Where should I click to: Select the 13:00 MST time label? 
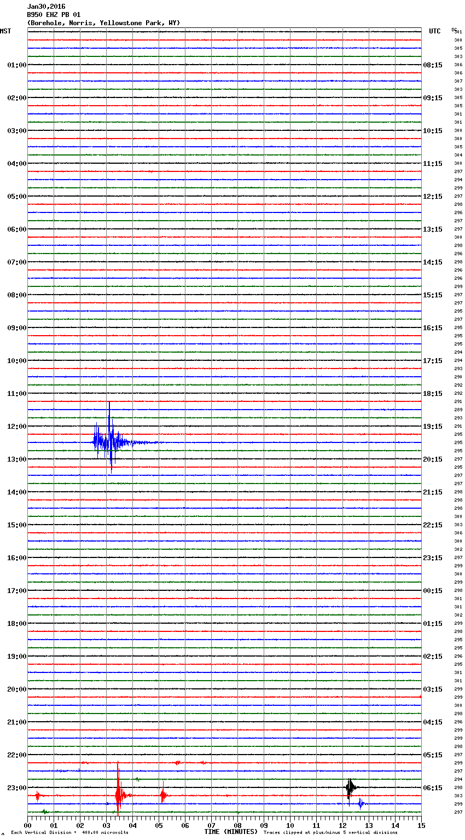click(x=16, y=459)
